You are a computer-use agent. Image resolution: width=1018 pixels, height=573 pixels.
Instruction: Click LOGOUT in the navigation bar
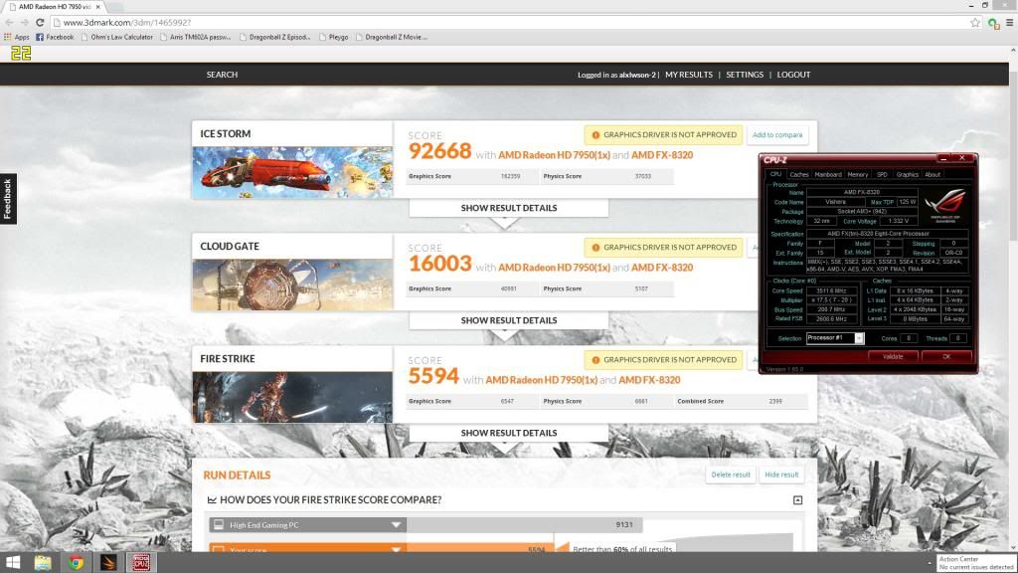pos(793,75)
